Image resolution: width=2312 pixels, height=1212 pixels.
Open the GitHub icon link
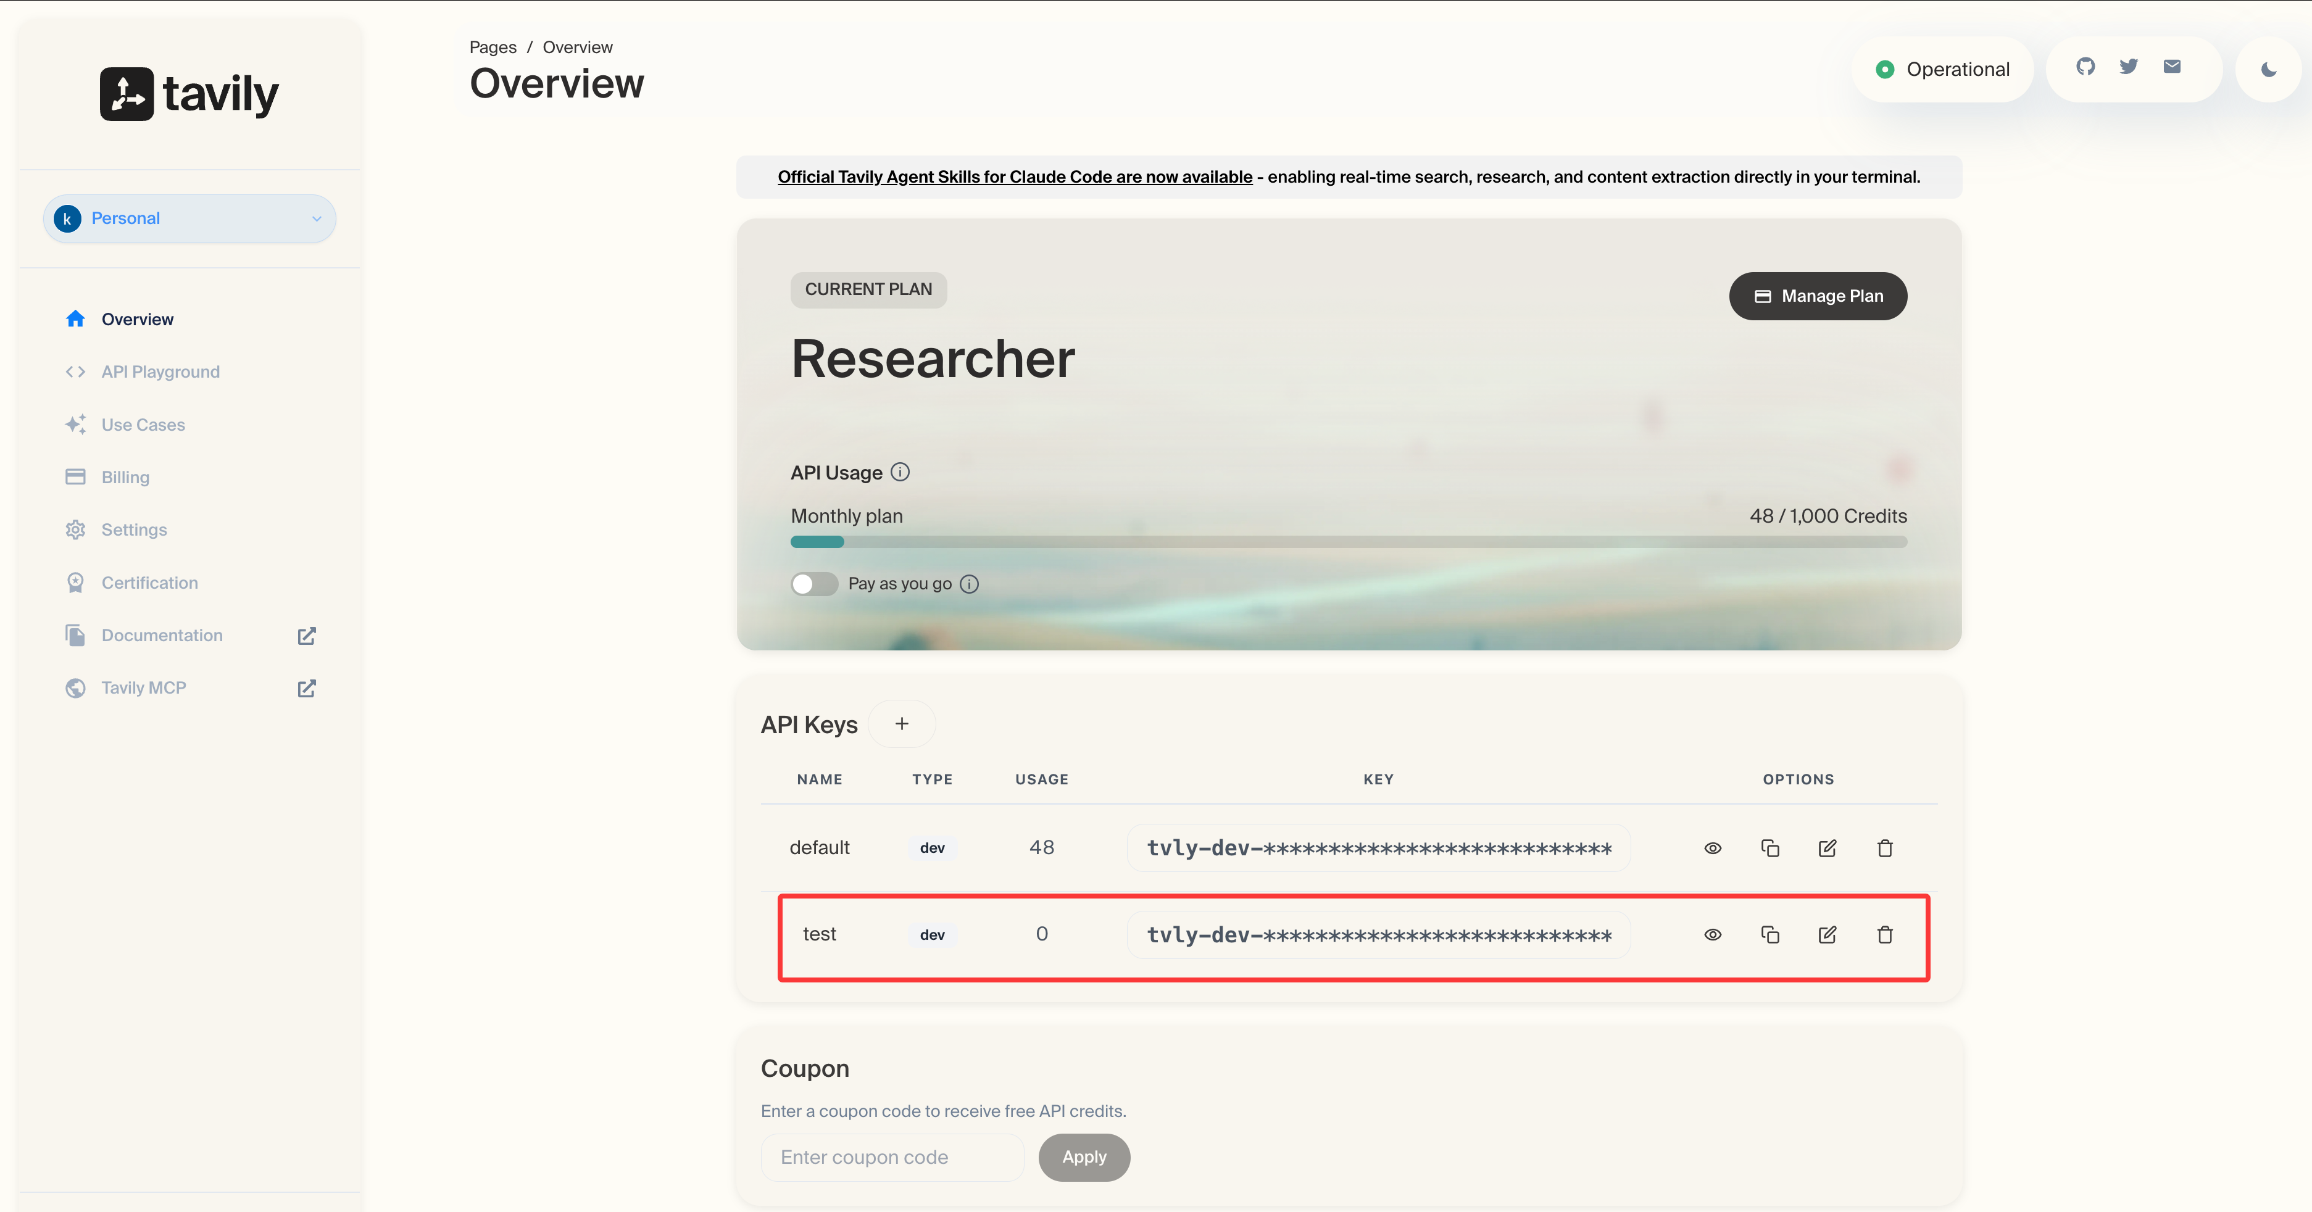pos(2085,67)
